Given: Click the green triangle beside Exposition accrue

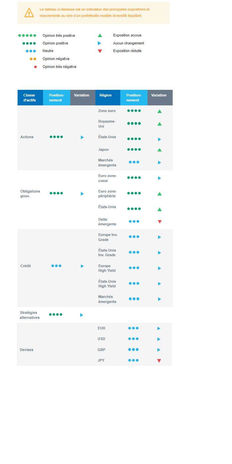Looking at the screenshot, I should pos(100,35).
